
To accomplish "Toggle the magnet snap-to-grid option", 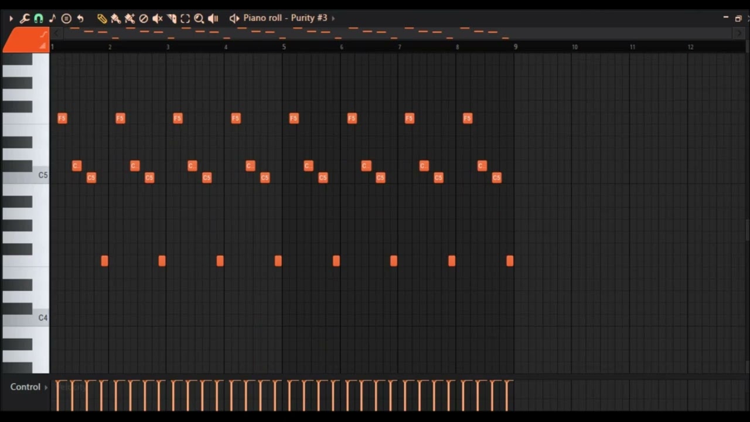I will [38, 19].
